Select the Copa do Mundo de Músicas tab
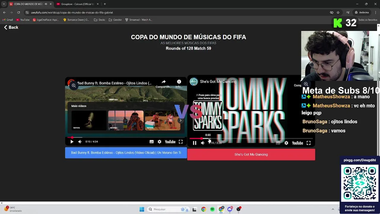This screenshot has height=214, width=380. click(28, 4)
